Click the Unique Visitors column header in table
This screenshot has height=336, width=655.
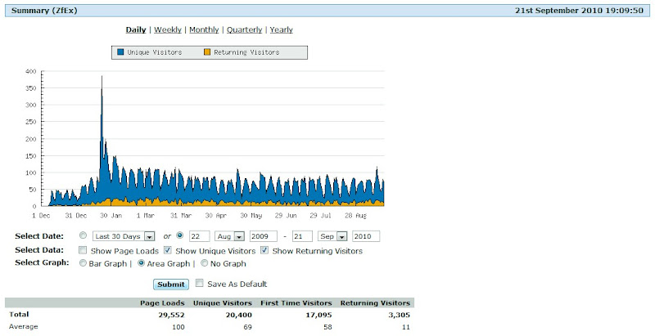[222, 303]
